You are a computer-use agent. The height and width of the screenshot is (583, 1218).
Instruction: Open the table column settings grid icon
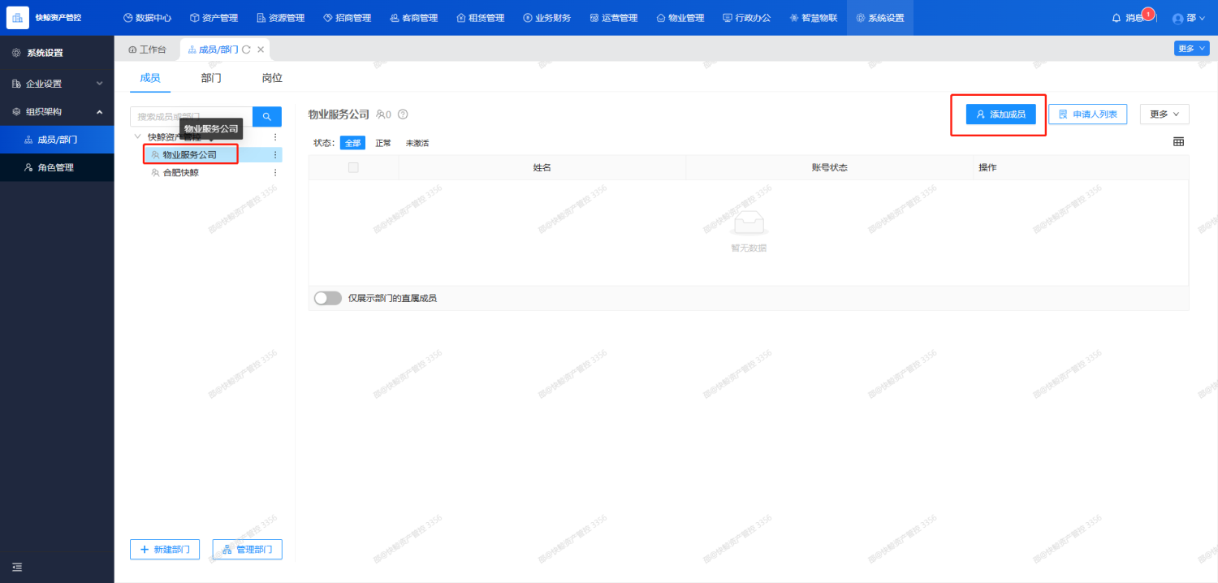click(x=1179, y=142)
